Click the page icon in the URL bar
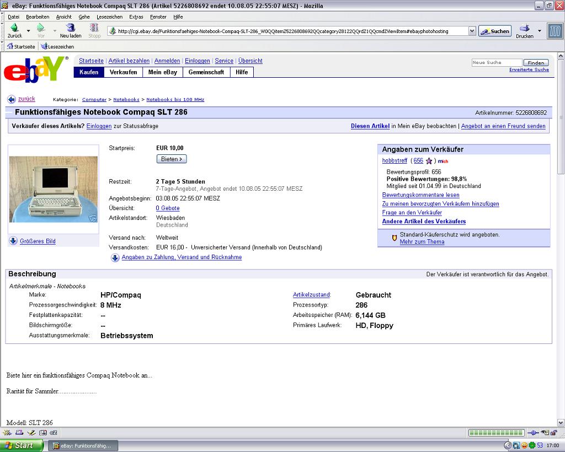This screenshot has height=452, width=565. (113, 31)
